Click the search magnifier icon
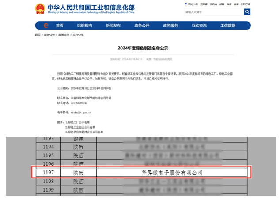Screen dimensions: 280x208 coord(247,12)
